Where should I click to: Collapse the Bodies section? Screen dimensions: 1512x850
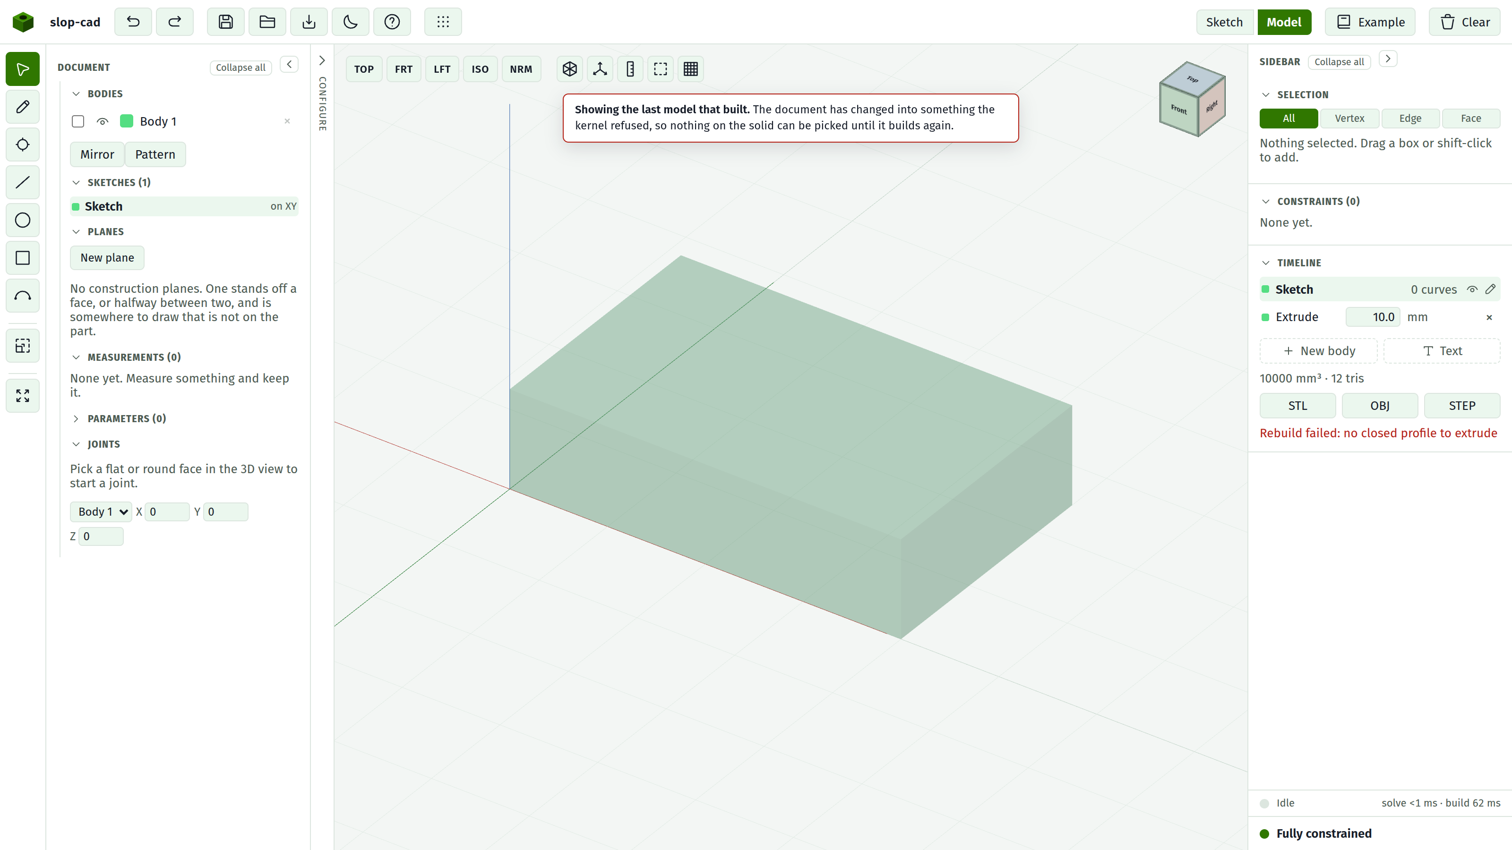[x=76, y=94]
